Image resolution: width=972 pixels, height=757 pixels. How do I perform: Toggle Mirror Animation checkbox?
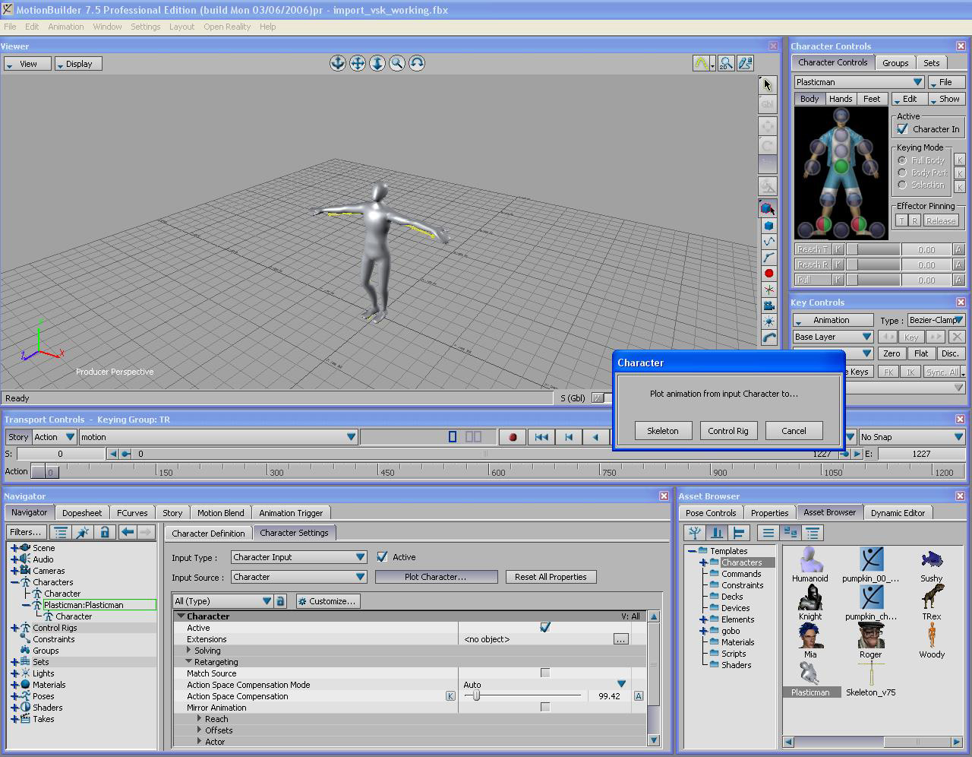point(544,708)
